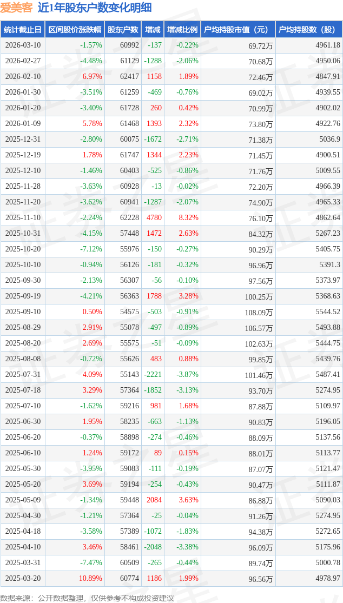Select the 108.09万 market value cell
343x603 pixels.
tap(259, 312)
